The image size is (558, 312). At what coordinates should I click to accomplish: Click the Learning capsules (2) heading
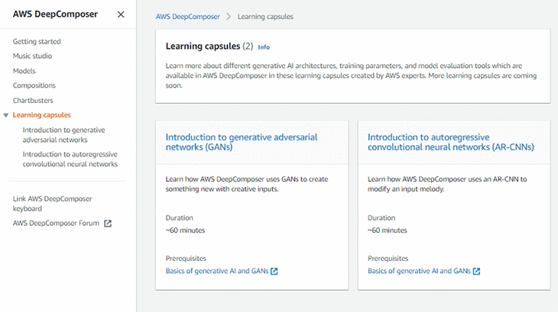click(x=209, y=47)
